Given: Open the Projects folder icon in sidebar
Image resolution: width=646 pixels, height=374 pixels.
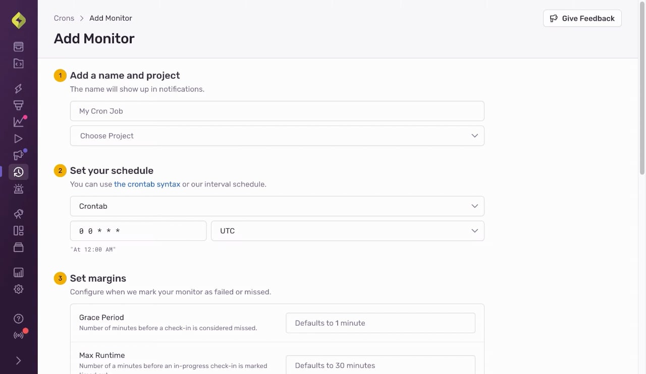Looking at the screenshot, I should pyautogui.click(x=18, y=64).
